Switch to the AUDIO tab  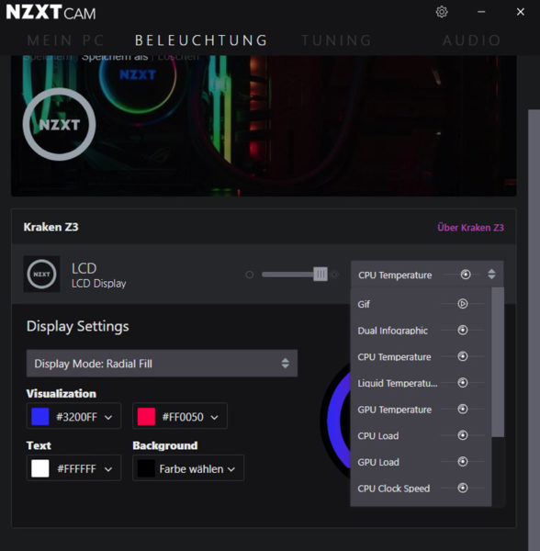tap(471, 40)
